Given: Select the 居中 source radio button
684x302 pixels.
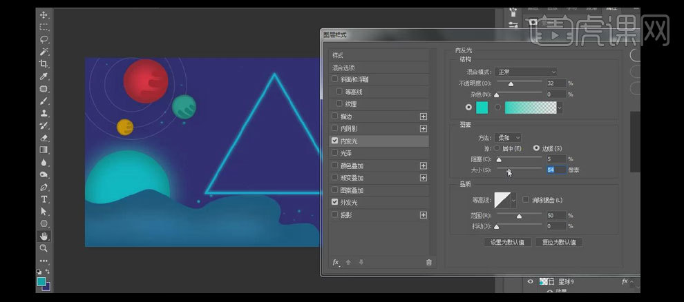Looking at the screenshot, I should (497, 148).
